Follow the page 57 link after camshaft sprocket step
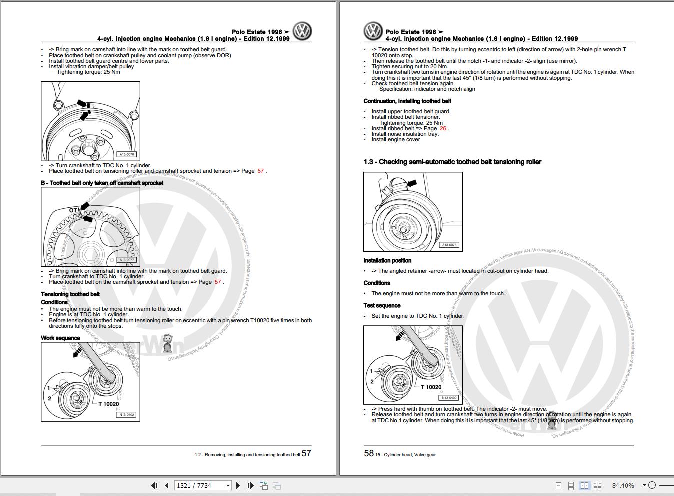Viewport: 674px width, 496px height. point(218,282)
